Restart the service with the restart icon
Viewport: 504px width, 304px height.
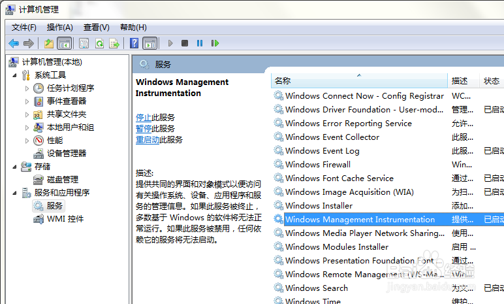pos(215,43)
